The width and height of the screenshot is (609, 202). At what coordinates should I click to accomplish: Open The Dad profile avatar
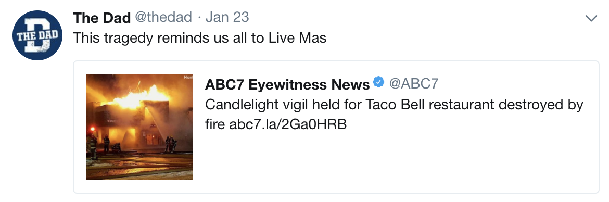pyautogui.click(x=37, y=35)
